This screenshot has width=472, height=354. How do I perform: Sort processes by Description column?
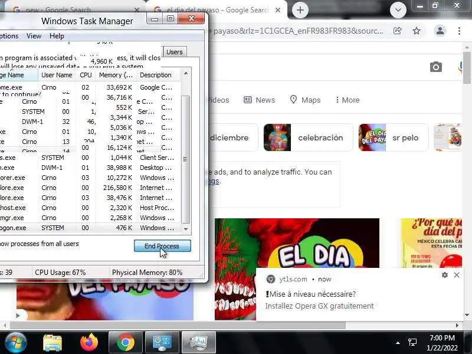coord(158,75)
